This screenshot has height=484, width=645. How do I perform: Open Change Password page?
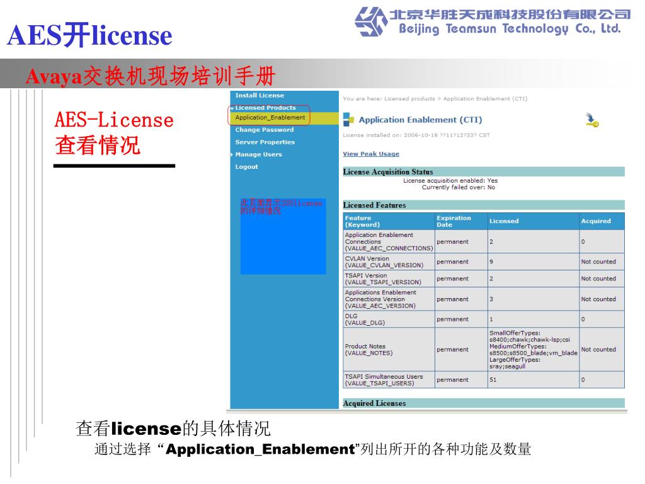click(x=265, y=130)
